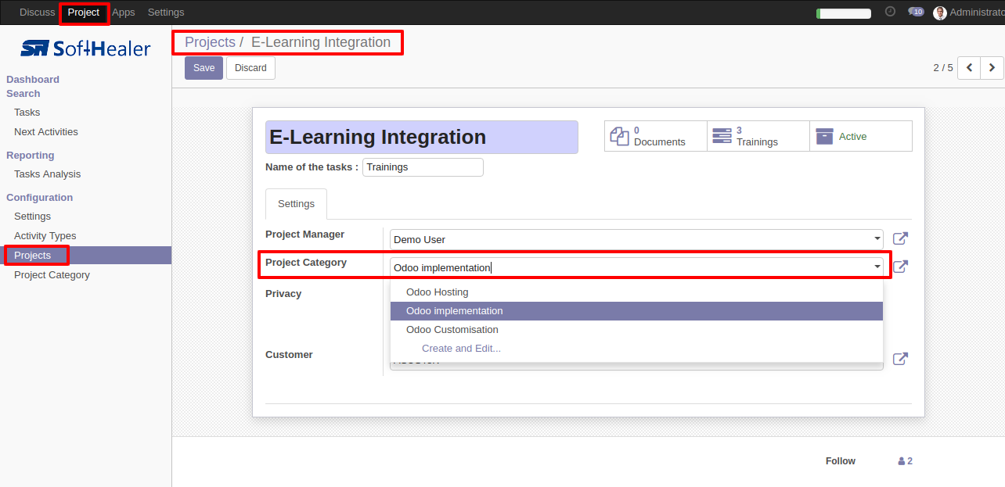Screen dimensions: 1005x487
Task: Click the Active archive box icon
Action: point(824,136)
